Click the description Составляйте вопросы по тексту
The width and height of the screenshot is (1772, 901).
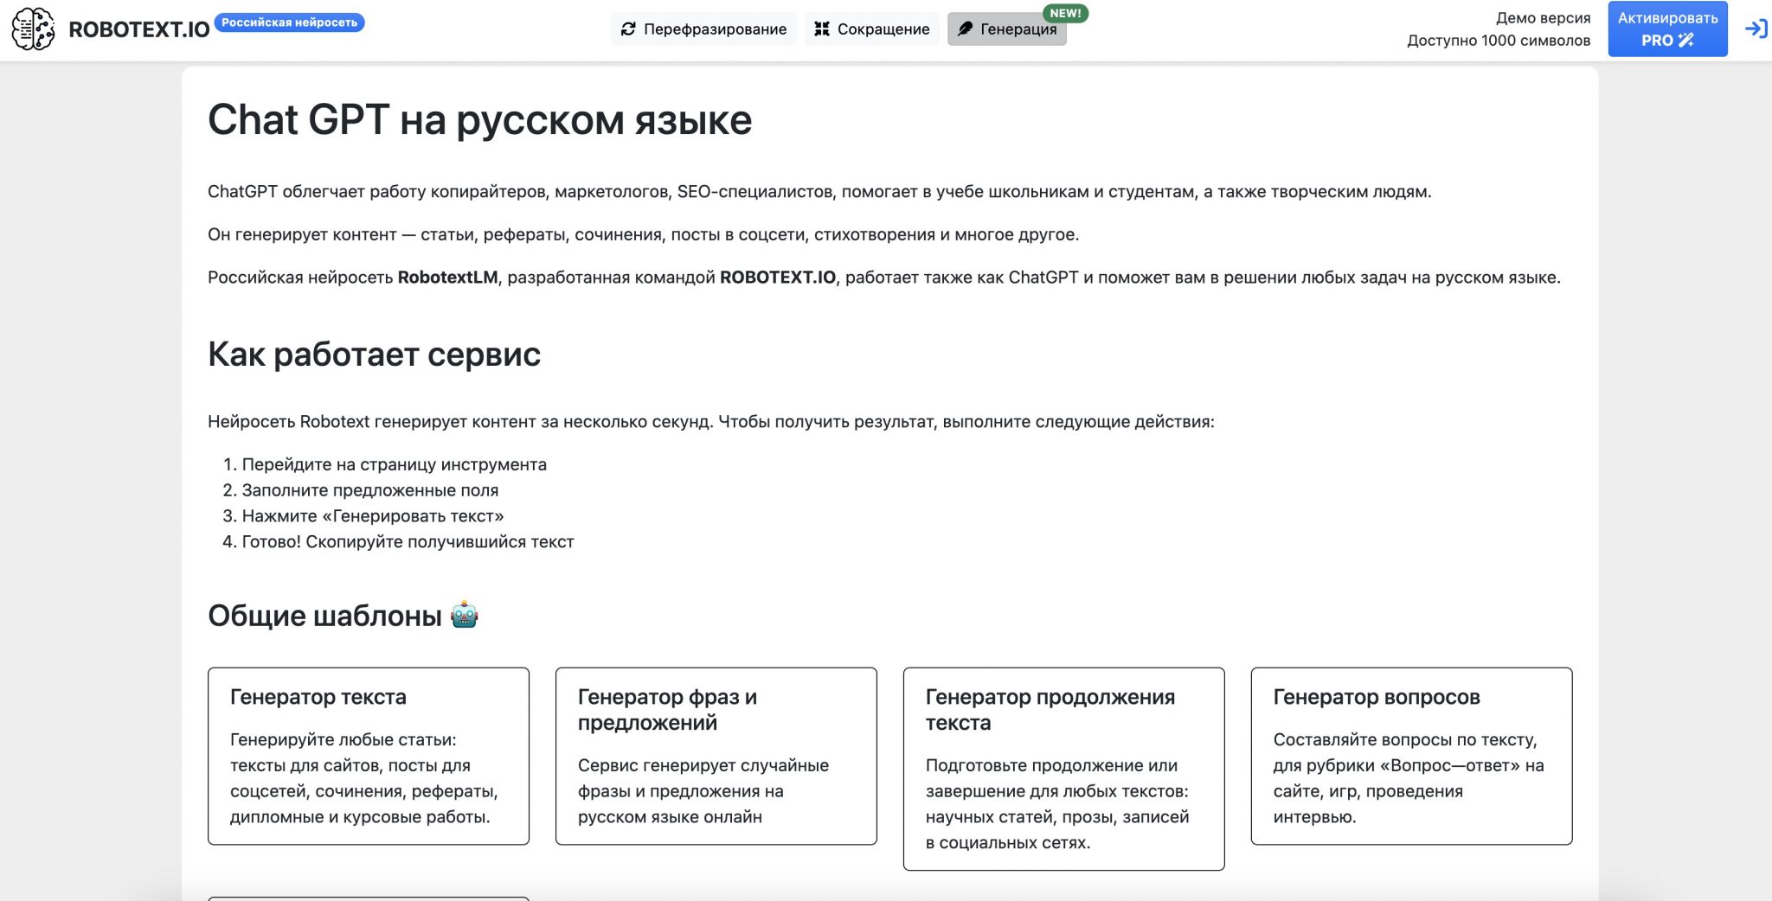pyautogui.click(x=1409, y=778)
